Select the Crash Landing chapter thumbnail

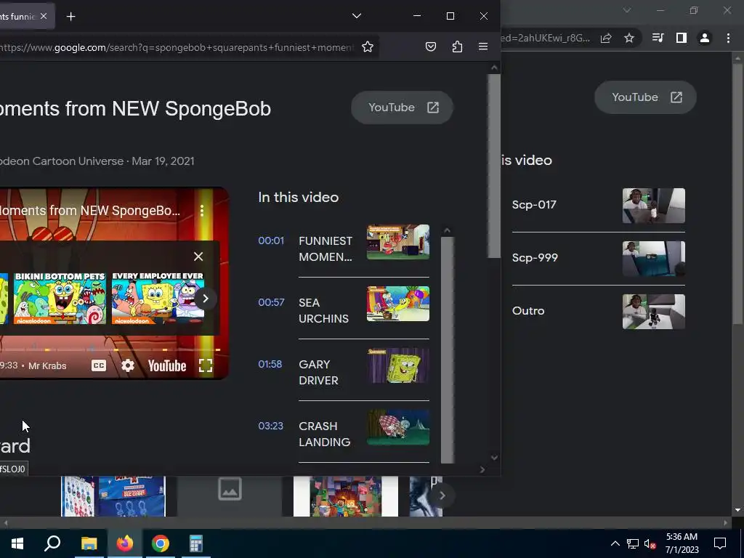pyautogui.click(x=398, y=427)
